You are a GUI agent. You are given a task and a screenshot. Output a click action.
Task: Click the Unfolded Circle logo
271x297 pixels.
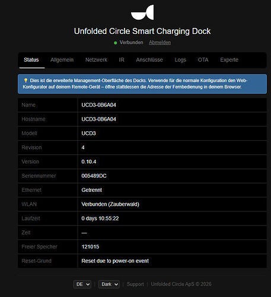point(142,12)
